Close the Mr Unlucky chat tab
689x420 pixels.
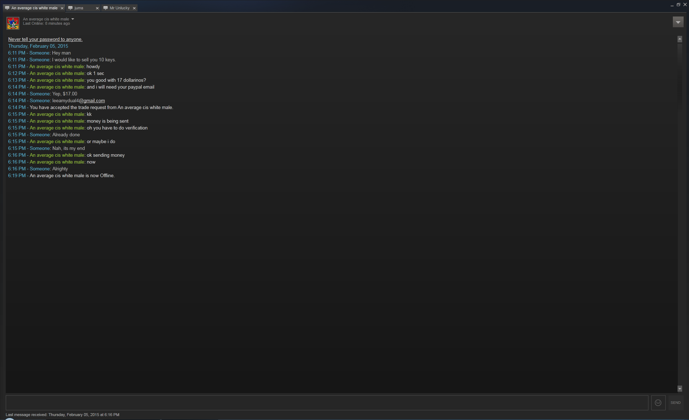pyautogui.click(x=134, y=8)
